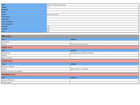140x105 pixels.
Task: Click the 'Control Arrow' section header
Action: pos(70,61)
